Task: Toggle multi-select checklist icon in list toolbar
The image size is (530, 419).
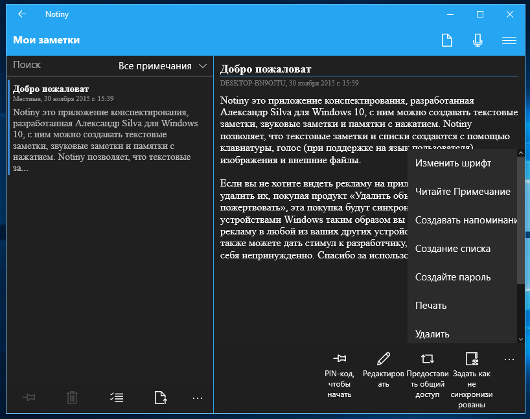Action: pyautogui.click(x=117, y=398)
